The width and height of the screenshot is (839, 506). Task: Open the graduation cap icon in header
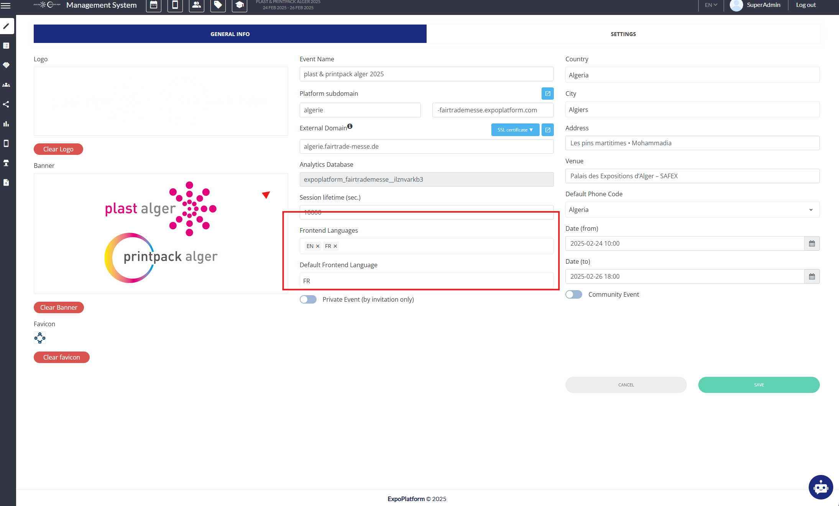point(240,5)
